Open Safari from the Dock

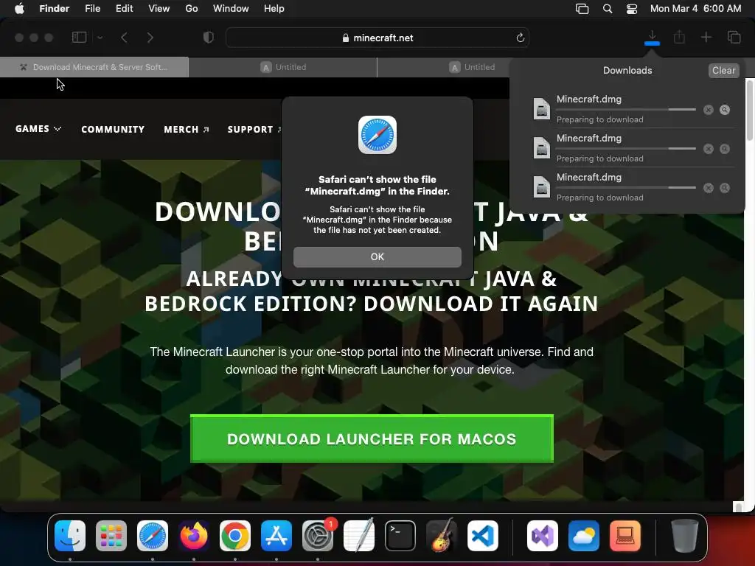153,536
